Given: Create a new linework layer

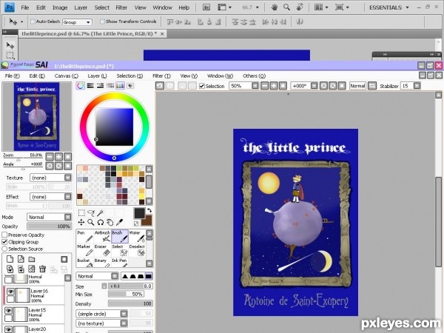Looking at the screenshot, I should pos(21,259).
